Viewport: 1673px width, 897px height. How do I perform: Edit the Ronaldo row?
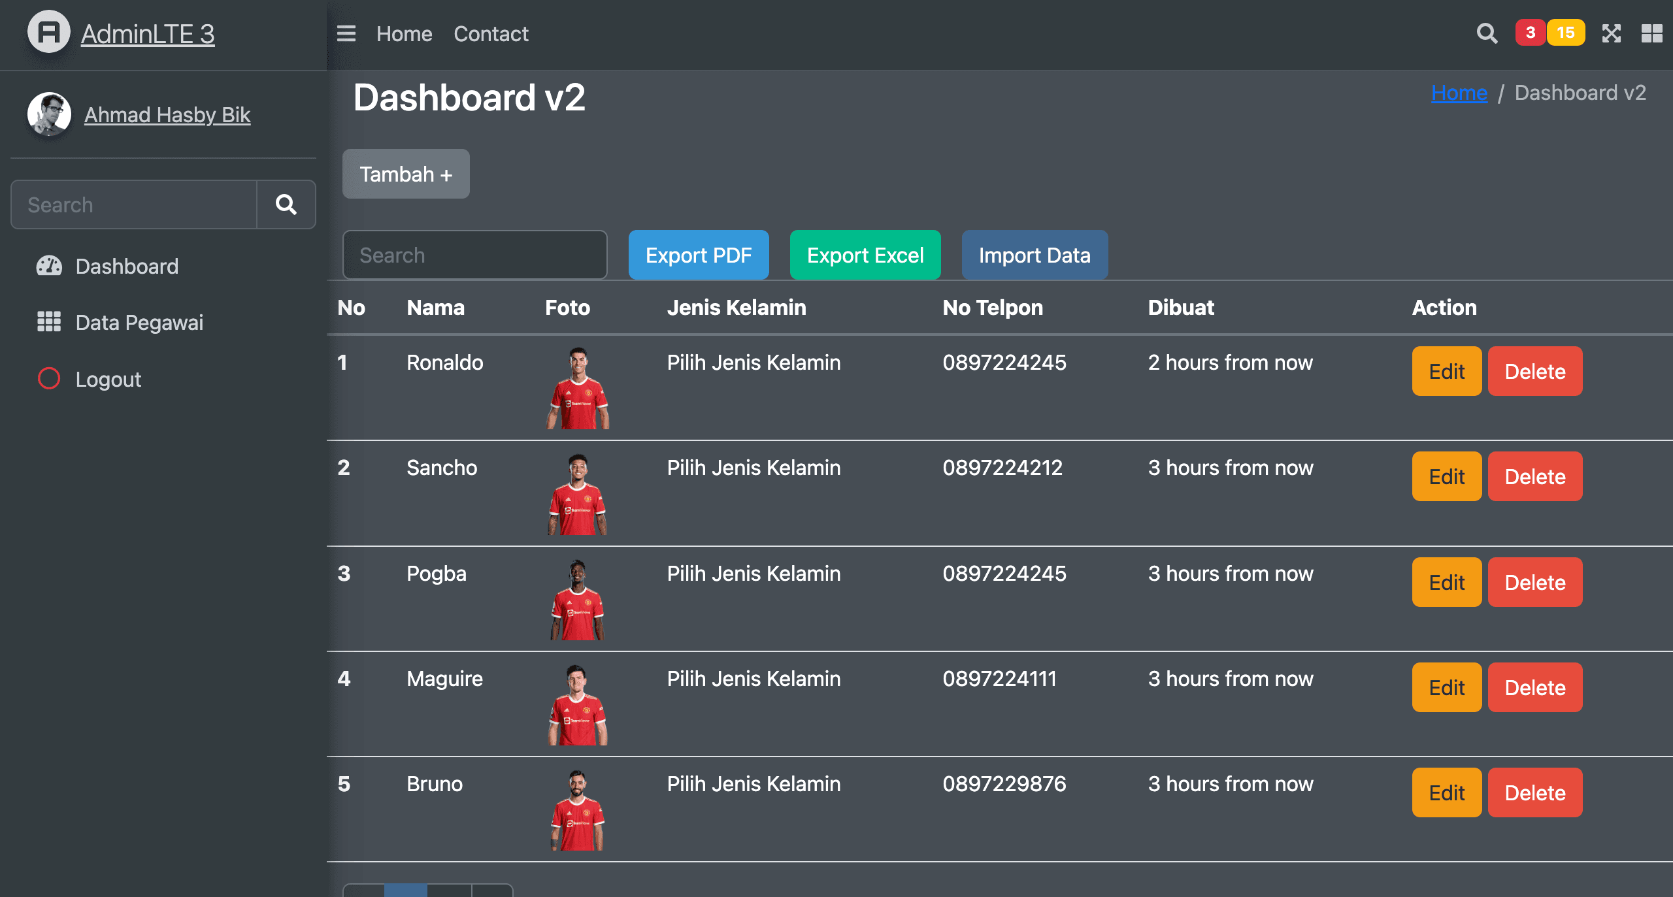coord(1447,371)
